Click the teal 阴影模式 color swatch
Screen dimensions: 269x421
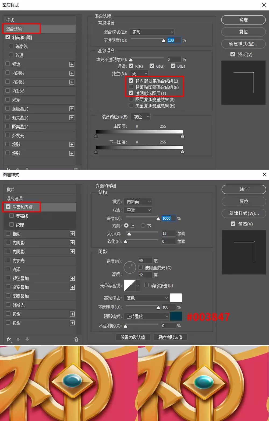176,316
